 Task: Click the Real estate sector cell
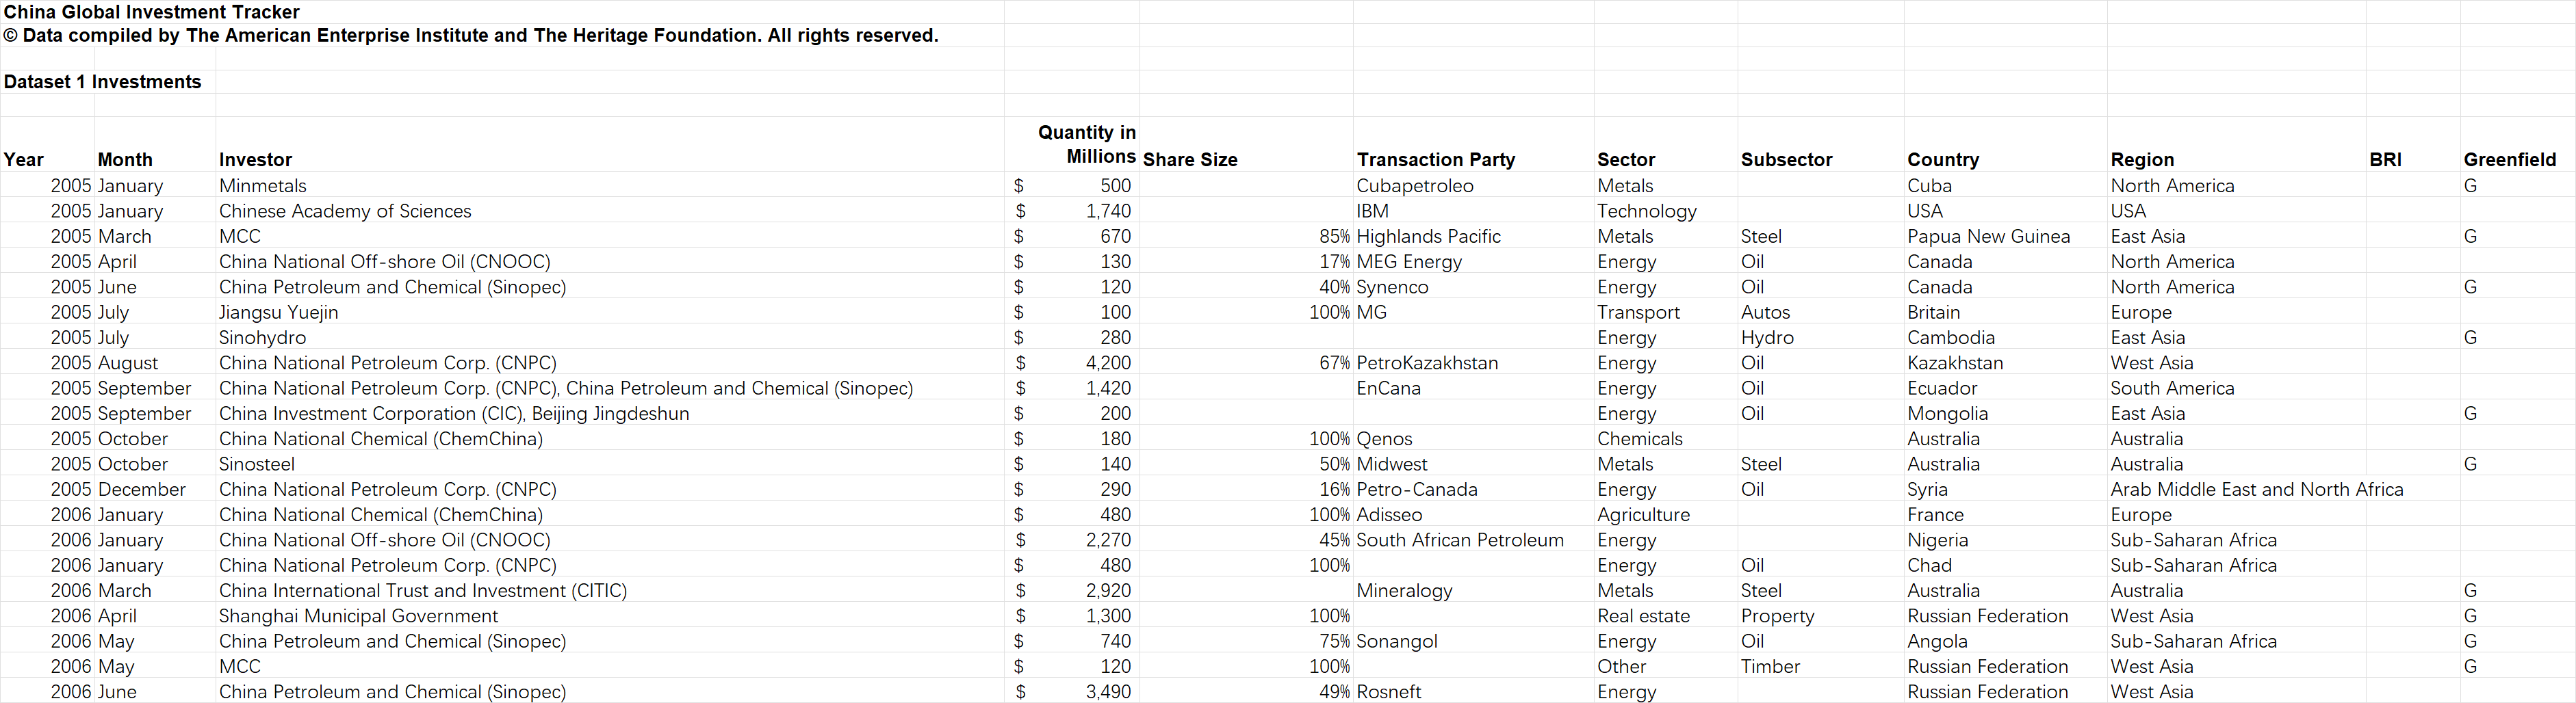click(x=1643, y=616)
